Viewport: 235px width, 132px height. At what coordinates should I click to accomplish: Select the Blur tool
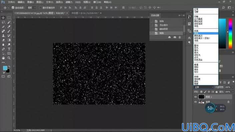[3, 44]
